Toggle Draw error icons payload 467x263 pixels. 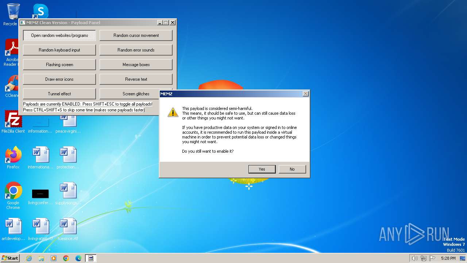[x=59, y=79]
